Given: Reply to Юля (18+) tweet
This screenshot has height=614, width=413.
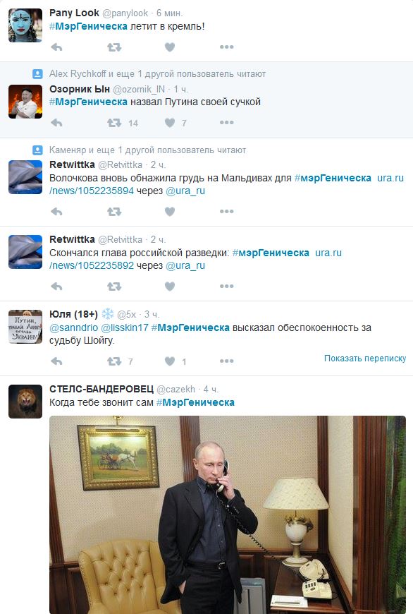Looking at the screenshot, I should click(x=56, y=361).
